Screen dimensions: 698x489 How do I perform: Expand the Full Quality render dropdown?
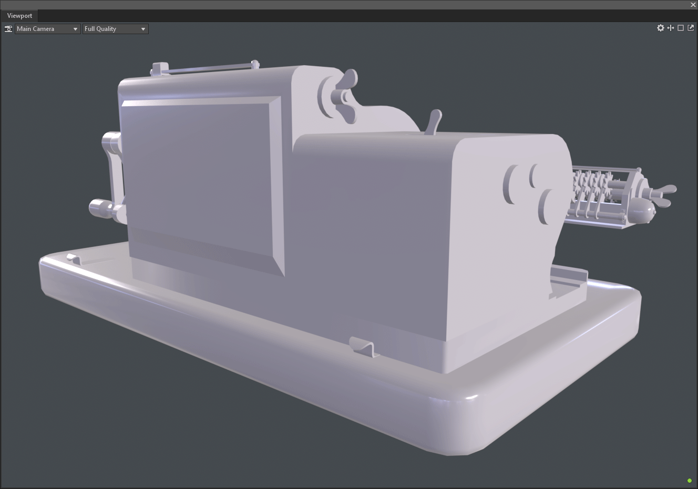[x=115, y=29]
